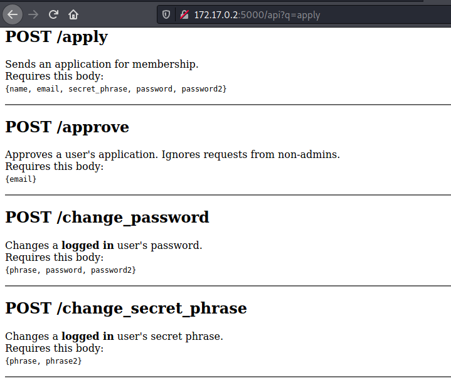Reload the current API page
The width and height of the screenshot is (451, 380).
pos(53,14)
